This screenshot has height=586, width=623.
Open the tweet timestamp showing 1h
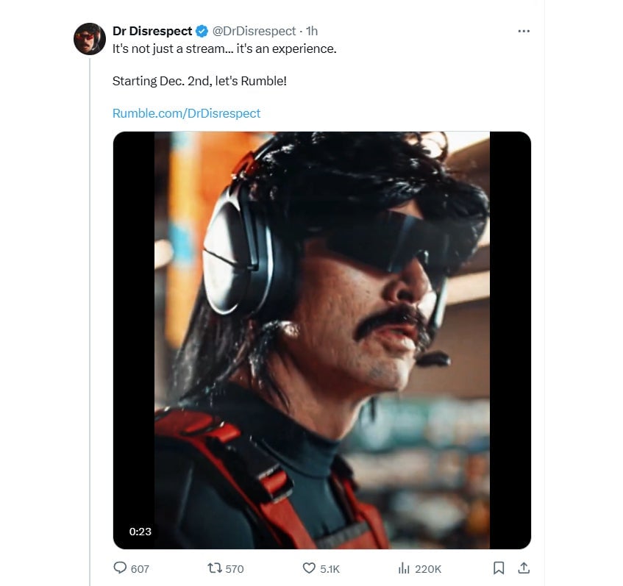point(314,31)
